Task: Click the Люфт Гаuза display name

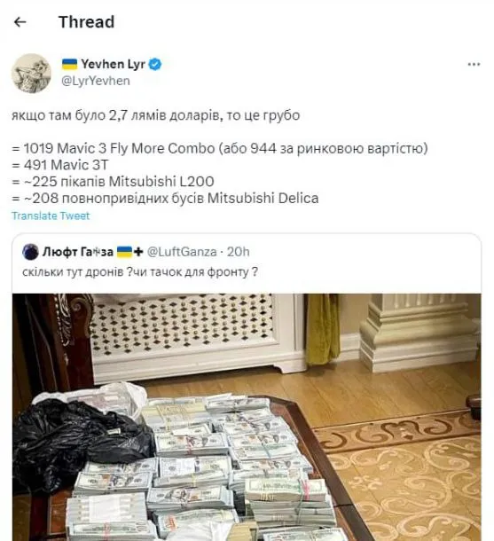Action: click(x=78, y=252)
